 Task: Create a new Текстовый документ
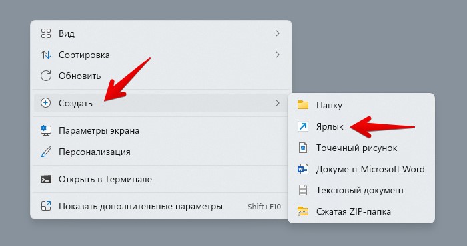click(361, 190)
